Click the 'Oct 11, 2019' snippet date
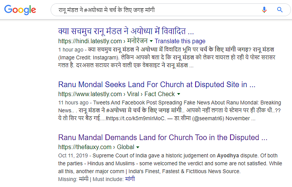Image resolution: width=292 pixels, height=187 pixels. point(73,155)
